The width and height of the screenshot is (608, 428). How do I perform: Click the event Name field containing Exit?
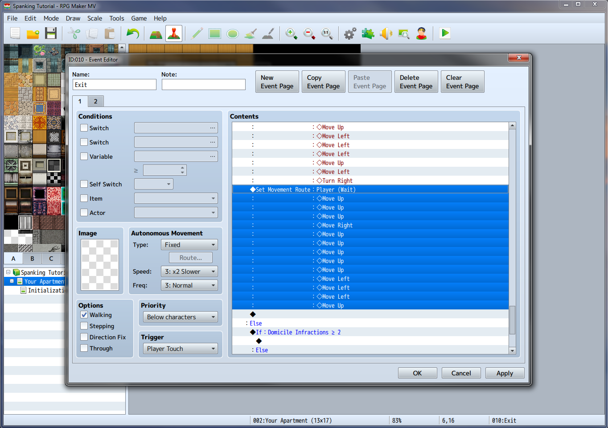coord(115,85)
